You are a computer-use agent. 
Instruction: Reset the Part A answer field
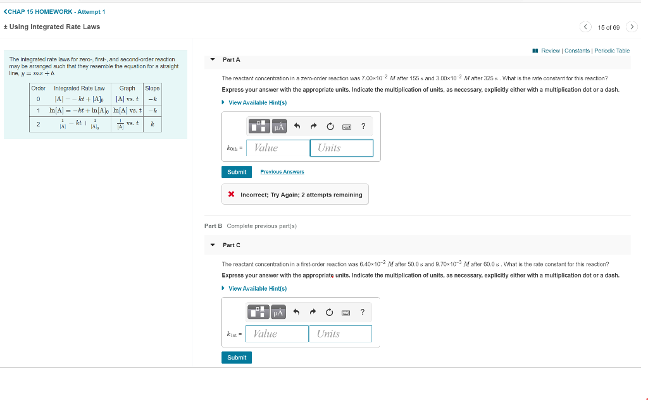(x=329, y=126)
